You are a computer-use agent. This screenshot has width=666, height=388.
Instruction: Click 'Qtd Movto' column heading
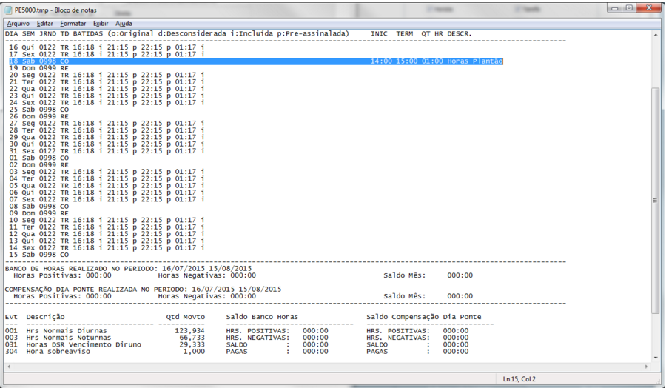point(186,317)
